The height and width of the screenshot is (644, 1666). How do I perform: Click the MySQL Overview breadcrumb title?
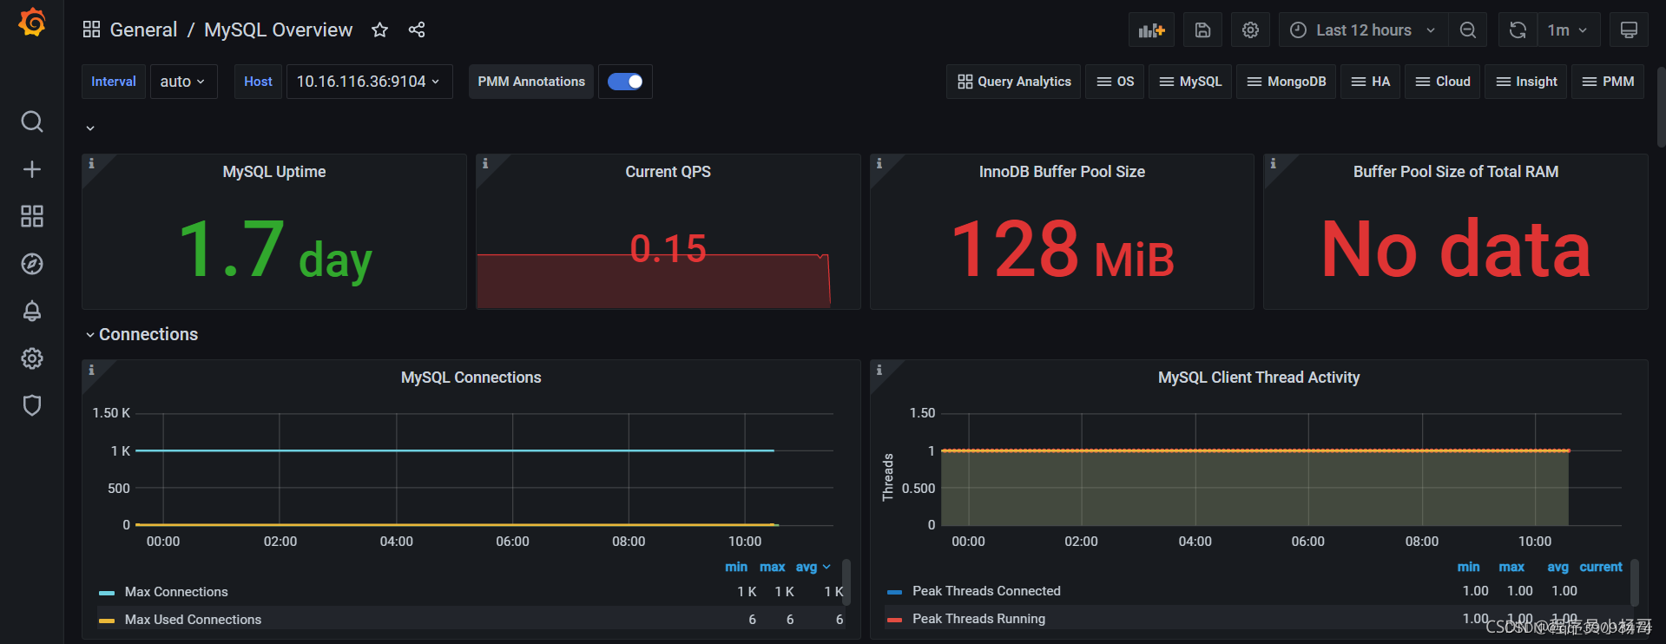coord(278,30)
